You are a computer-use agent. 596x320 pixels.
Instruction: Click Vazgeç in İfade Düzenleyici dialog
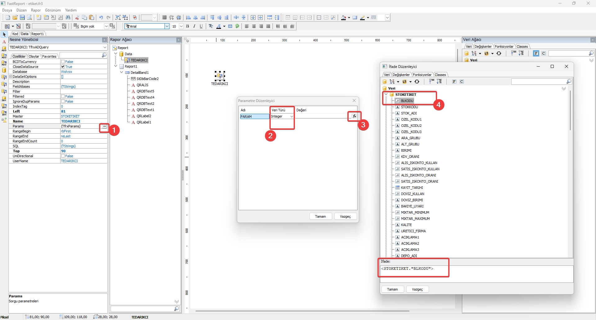tap(417, 289)
